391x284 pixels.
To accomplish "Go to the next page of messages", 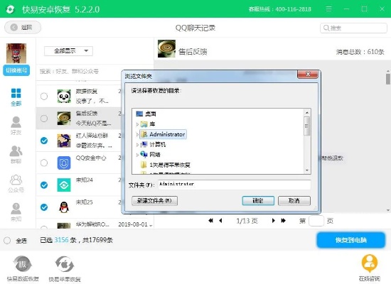I will [273, 221].
